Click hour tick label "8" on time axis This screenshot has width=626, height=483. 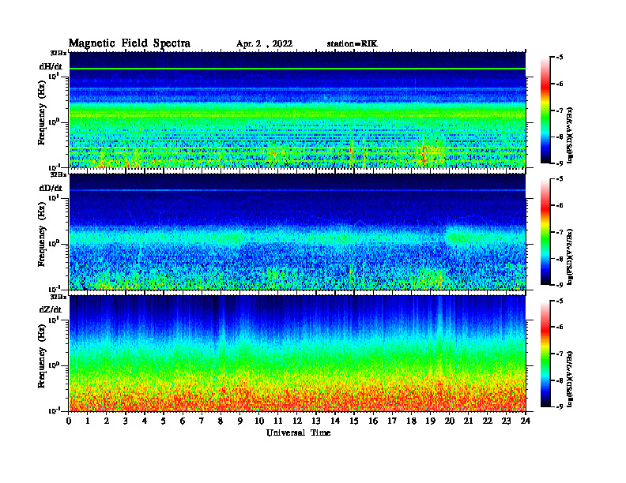click(x=221, y=421)
